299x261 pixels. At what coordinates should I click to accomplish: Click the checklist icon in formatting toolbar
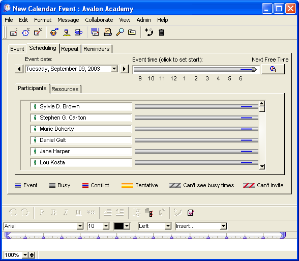(x=148, y=212)
